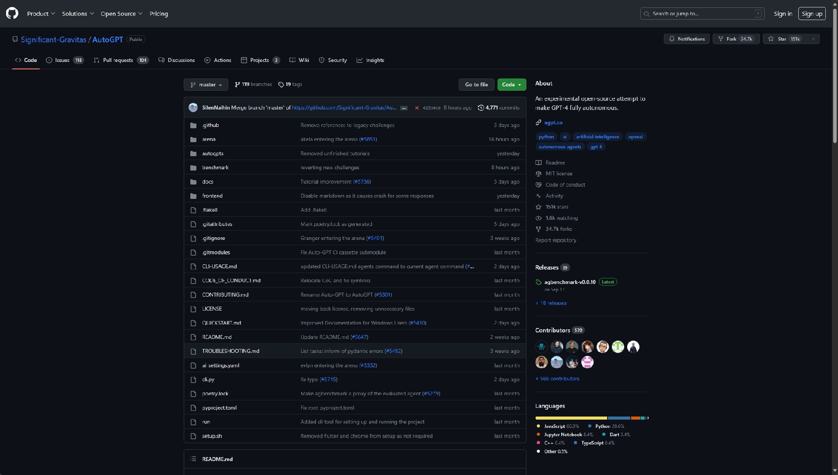Open the master branch dropdown

[206, 85]
